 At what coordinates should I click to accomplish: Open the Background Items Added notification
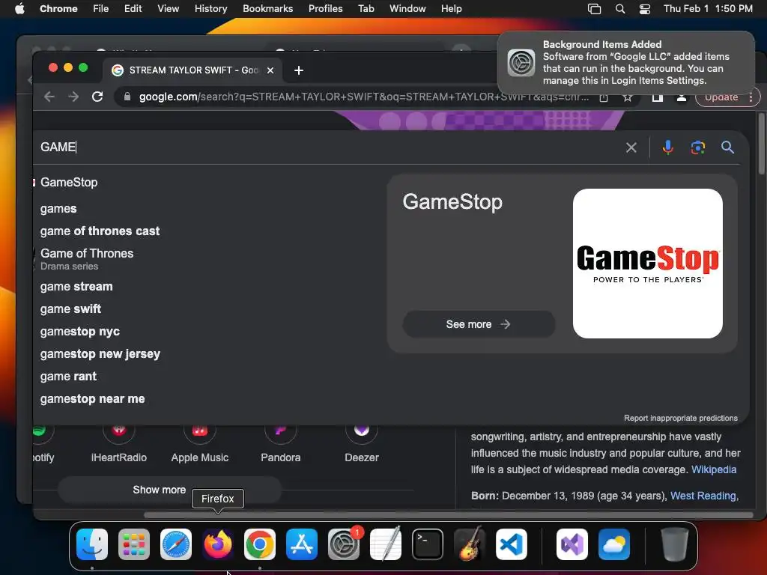[625, 63]
